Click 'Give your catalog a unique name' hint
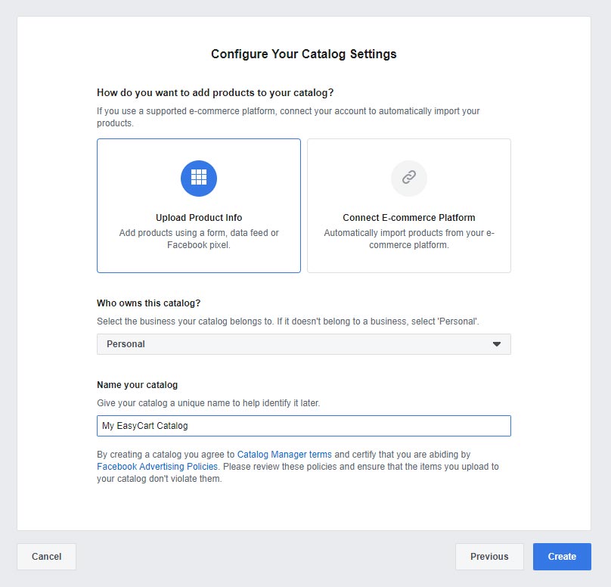This screenshot has height=587, width=611. (x=209, y=403)
